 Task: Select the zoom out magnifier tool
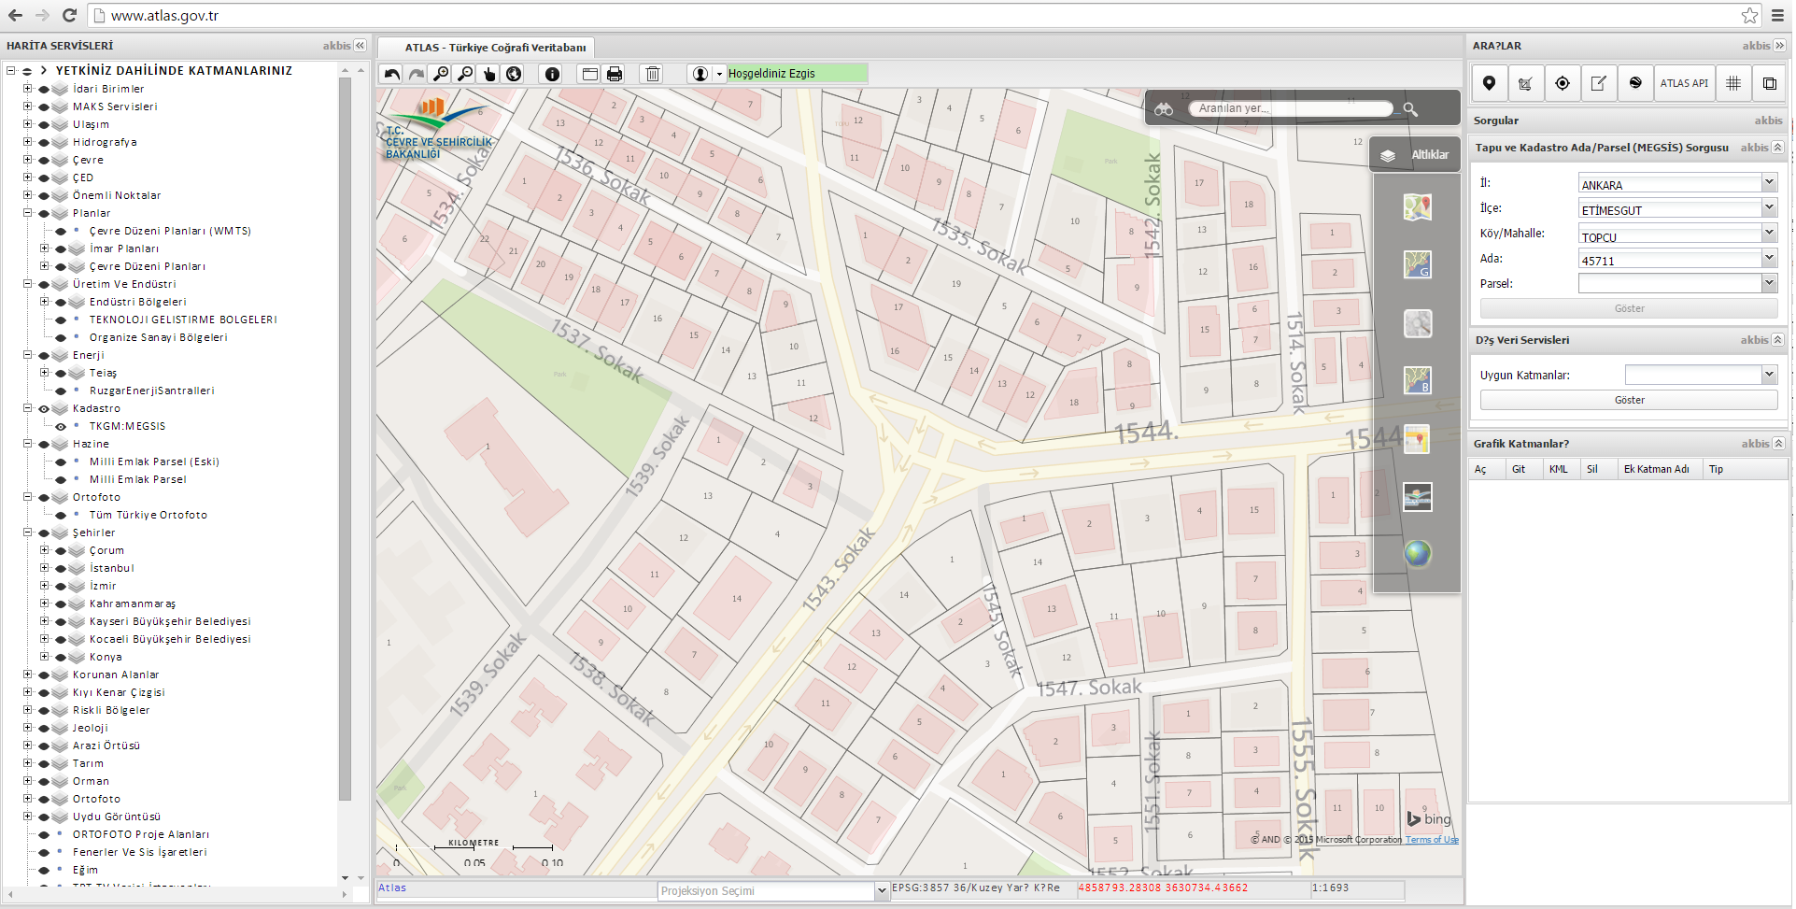click(x=465, y=74)
